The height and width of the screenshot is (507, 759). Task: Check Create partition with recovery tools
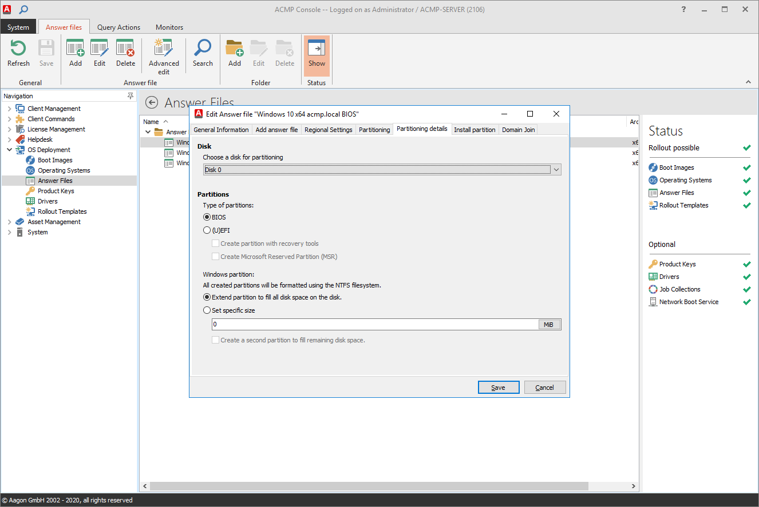(216, 243)
